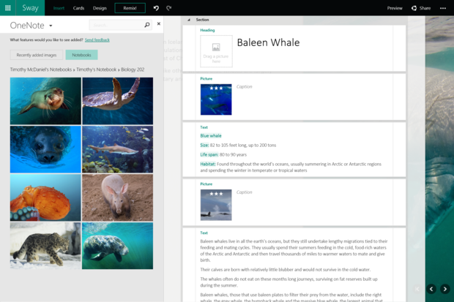Image resolution: width=454 pixels, height=302 pixels.
Task: Close the OneNote insert panel
Action: (159, 23)
